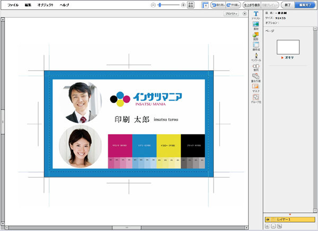Click page panel scrollbar up arrow
Screen dimensions: 318x231
315,29
